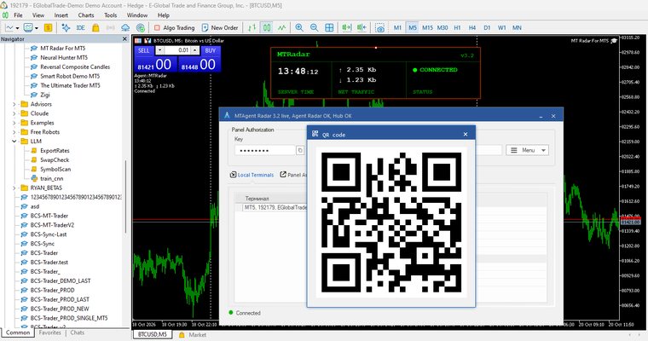
Task: Switch to Local Terminals tab
Action: 252,175
